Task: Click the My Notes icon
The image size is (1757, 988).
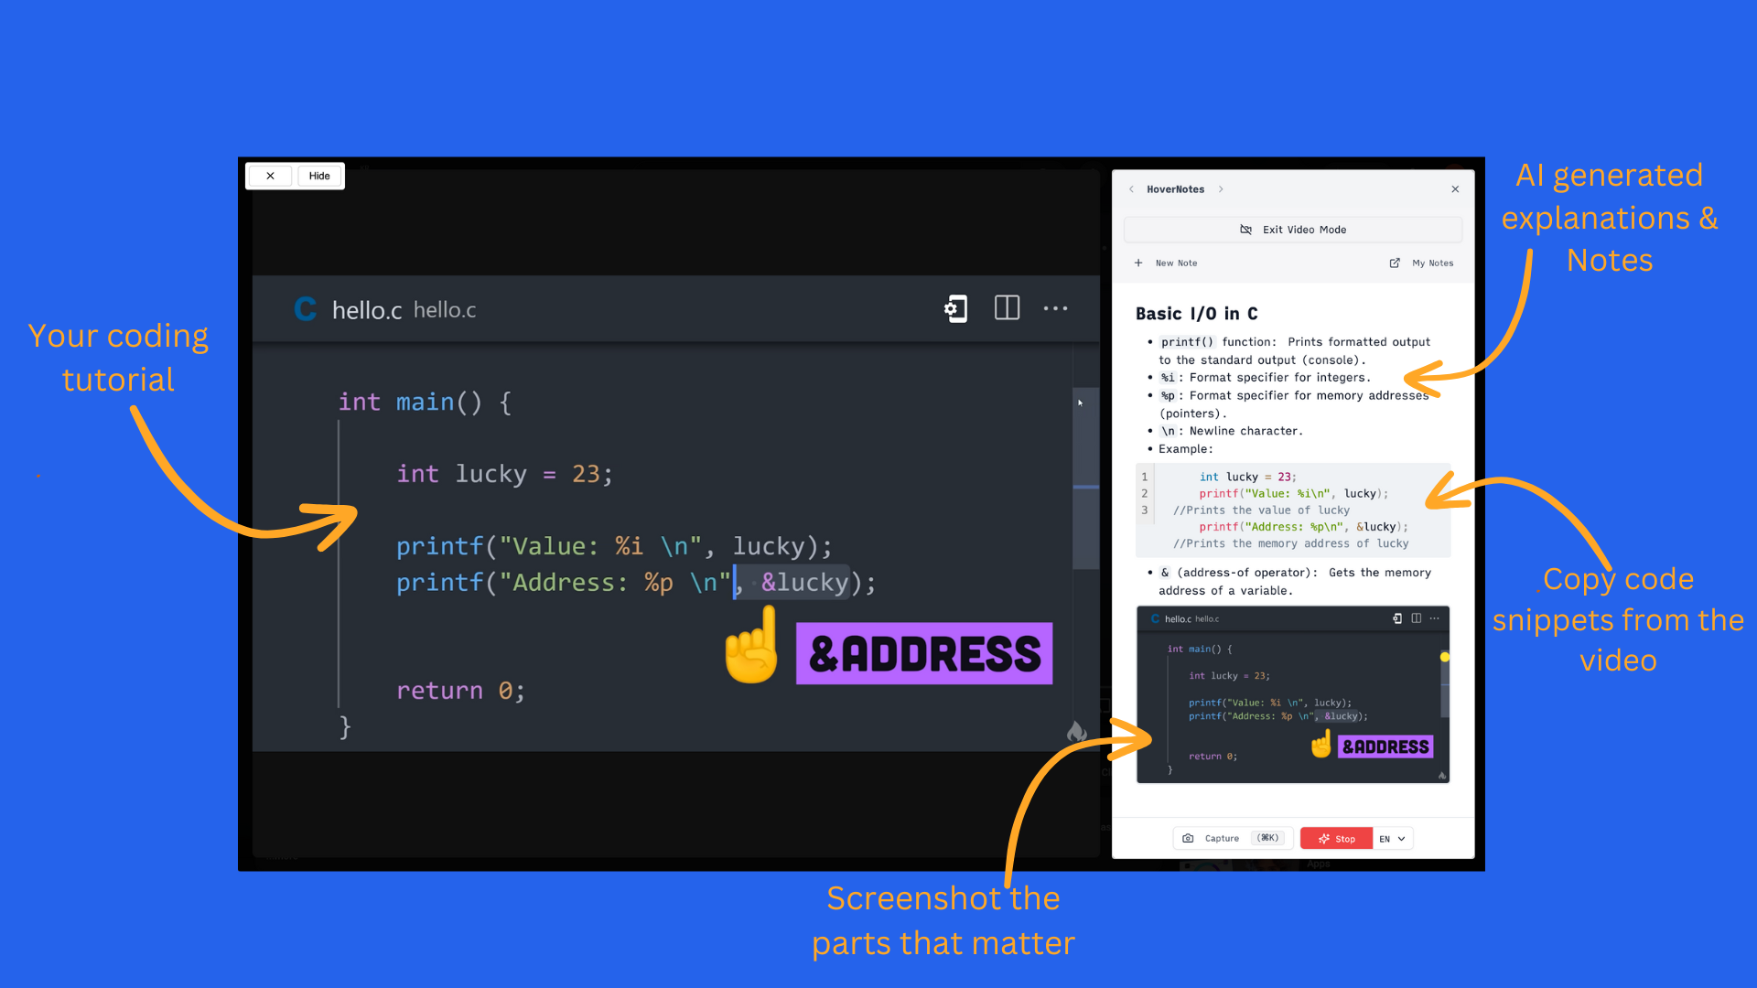Action: pos(1396,263)
